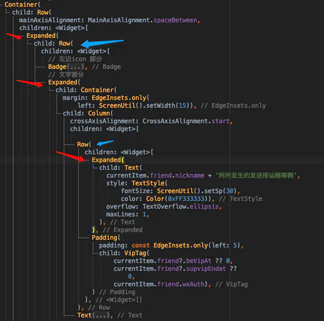The image size is (324, 321).
Task: Click 'const EdgeInsets.only(left: 5)' value
Action: click(186, 245)
